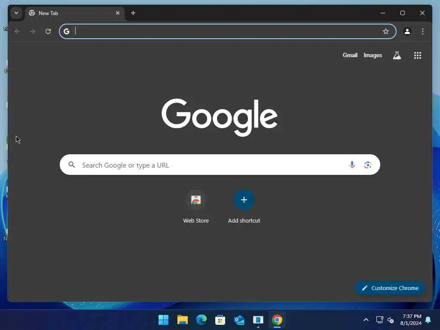440x330 pixels.
Task: Click the muted volume tray icon
Action: [391, 320]
